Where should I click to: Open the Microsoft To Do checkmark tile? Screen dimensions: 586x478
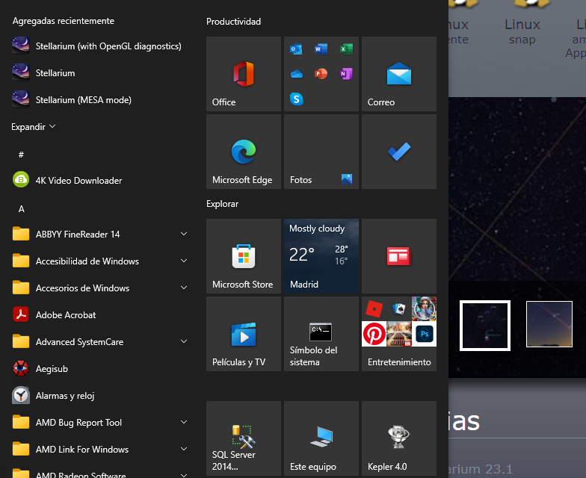(x=399, y=152)
